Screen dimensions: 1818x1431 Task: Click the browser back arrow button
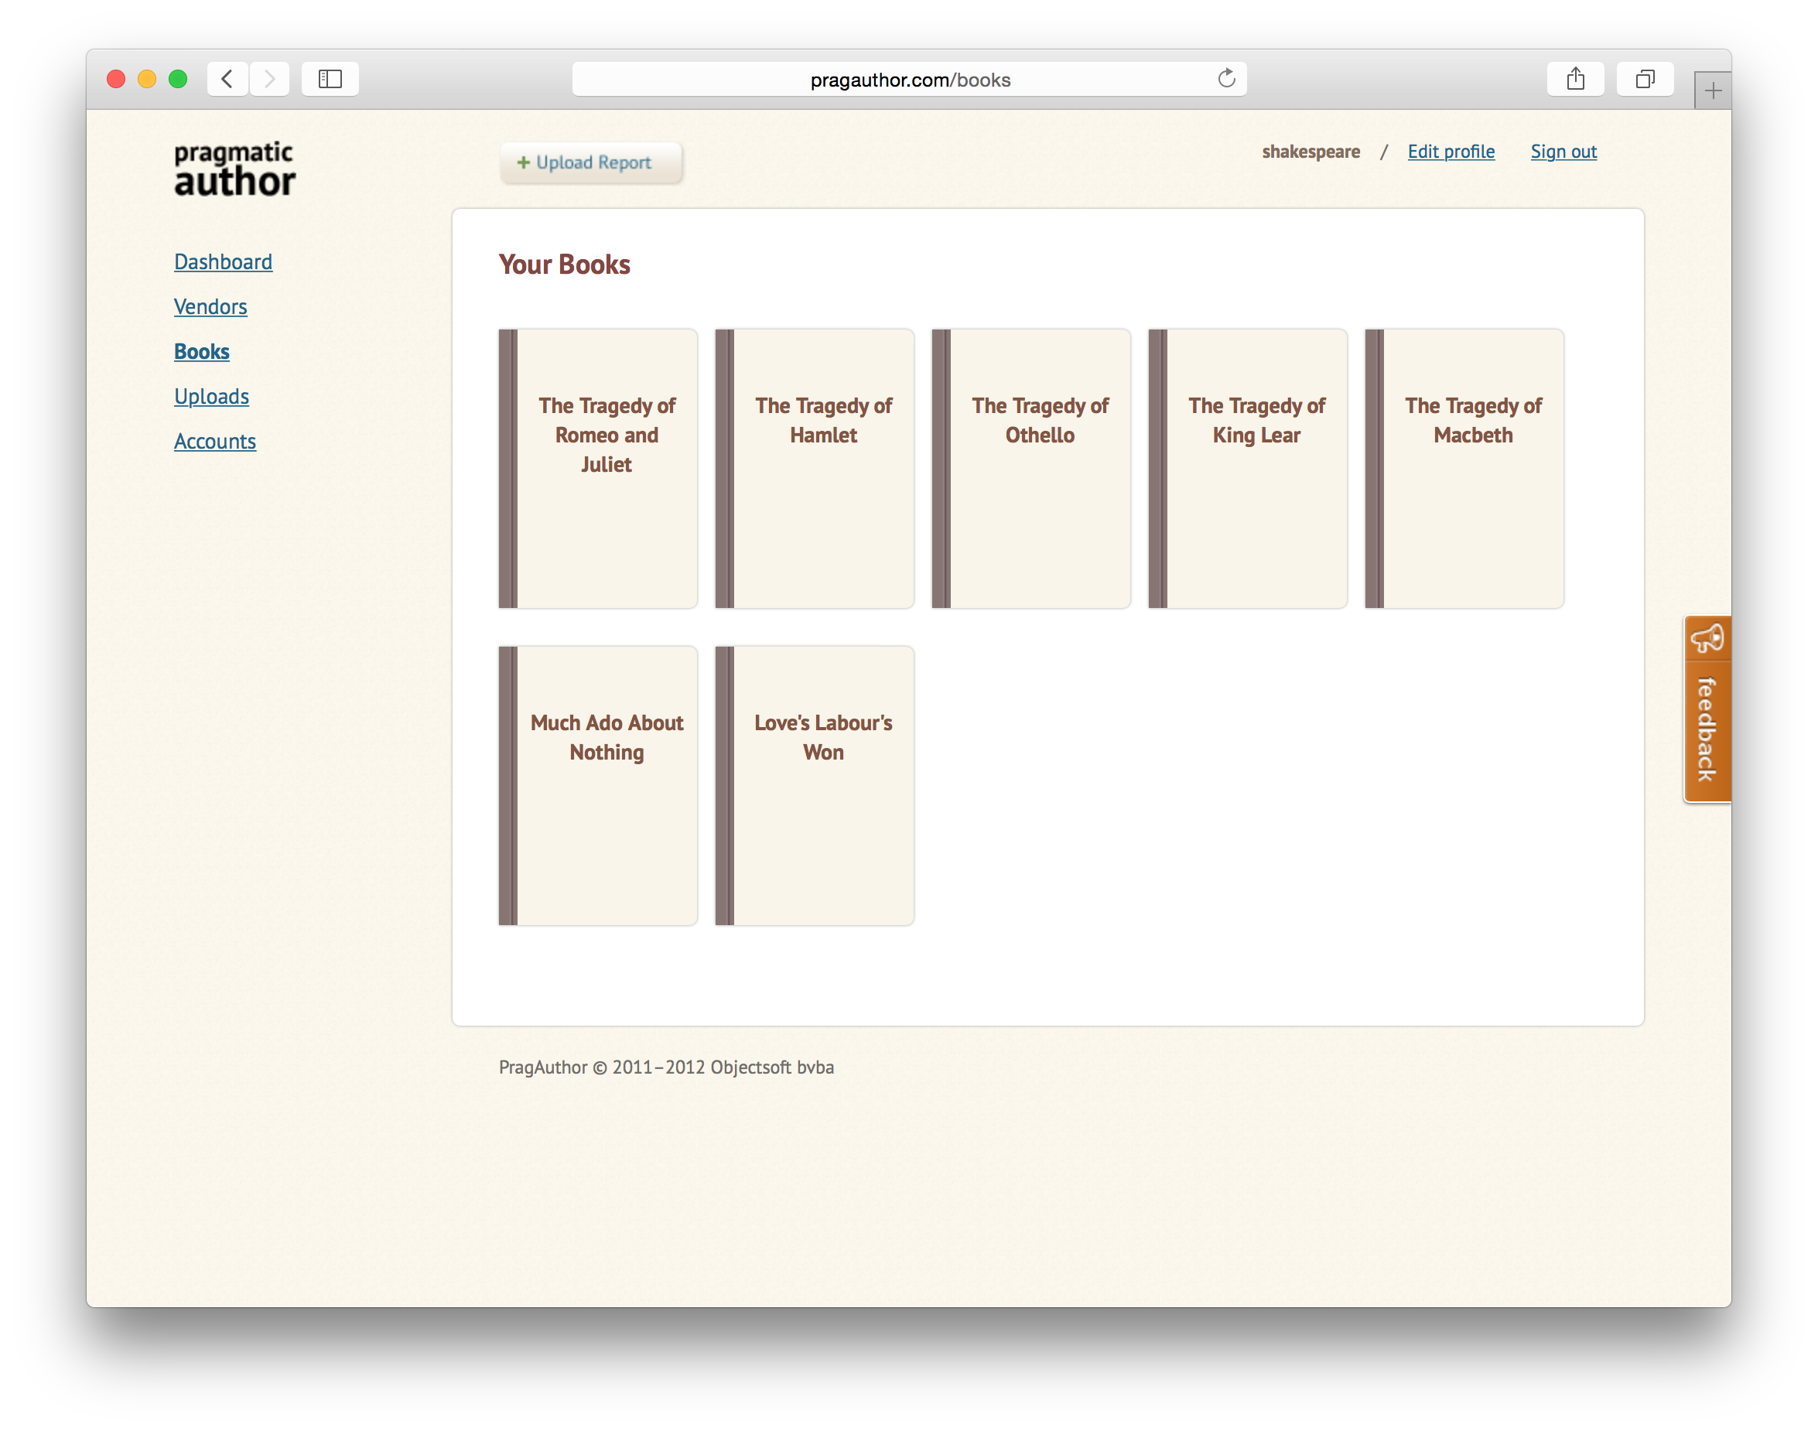pos(227,79)
